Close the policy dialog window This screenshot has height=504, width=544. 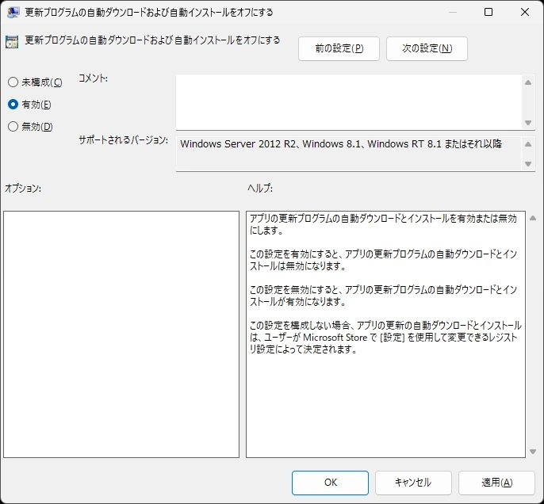tap(525, 12)
